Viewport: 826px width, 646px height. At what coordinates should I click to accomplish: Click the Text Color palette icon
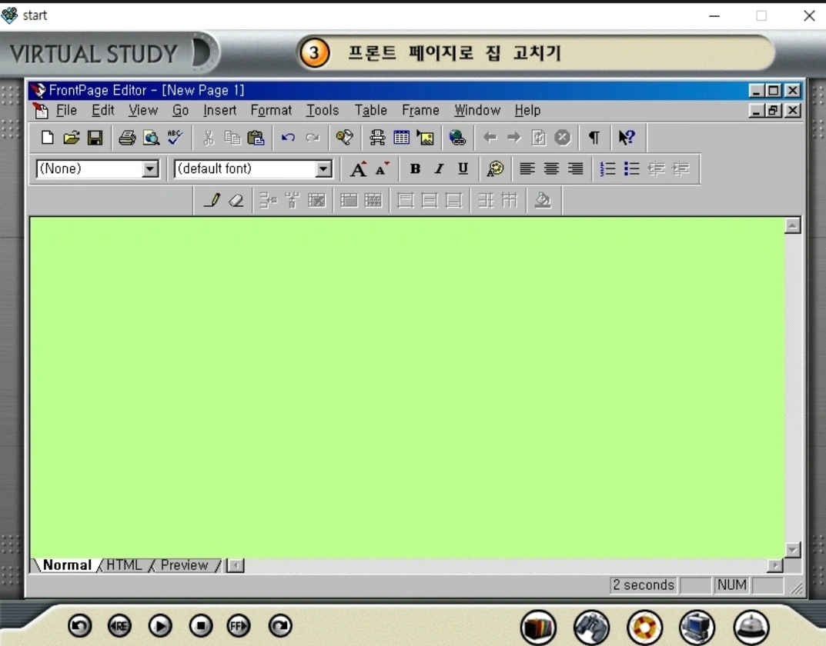pos(495,169)
